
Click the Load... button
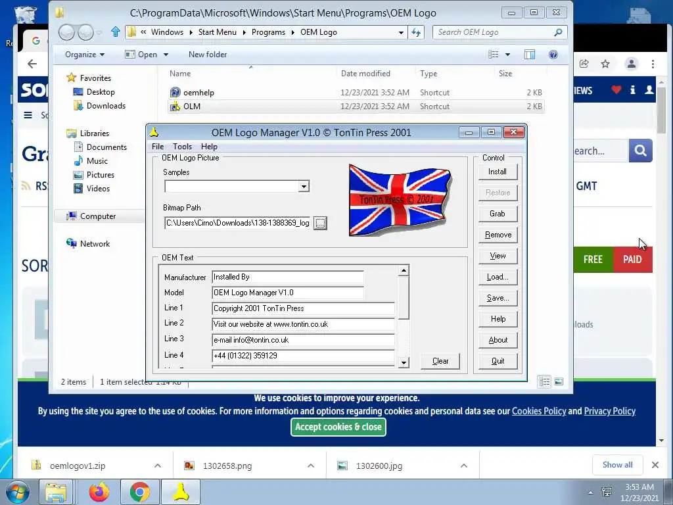pyautogui.click(x=498, y=277)
